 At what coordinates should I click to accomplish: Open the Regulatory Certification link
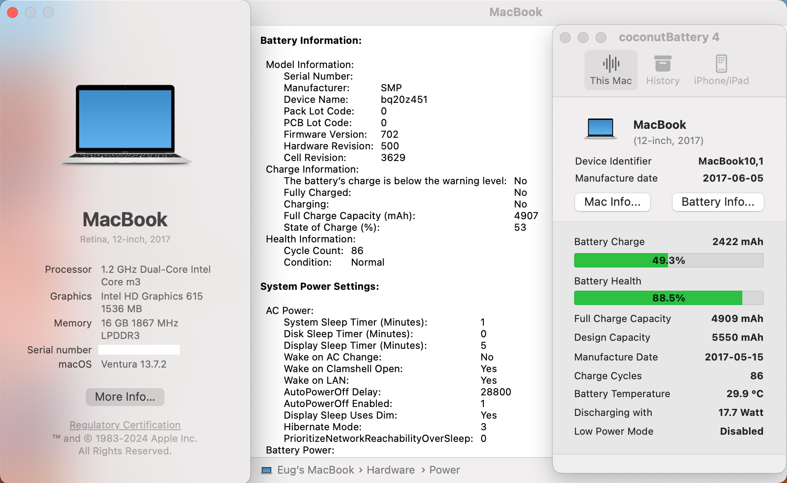point(125,425)
